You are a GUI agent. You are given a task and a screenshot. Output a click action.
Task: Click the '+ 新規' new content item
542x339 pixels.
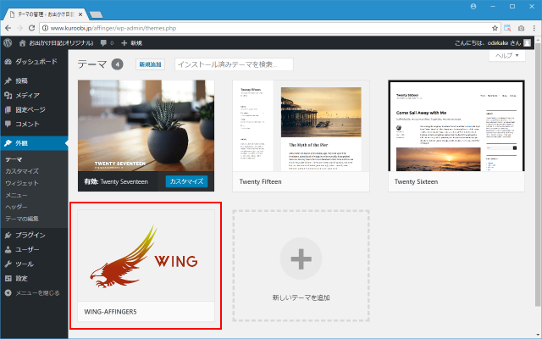(132, 43)
